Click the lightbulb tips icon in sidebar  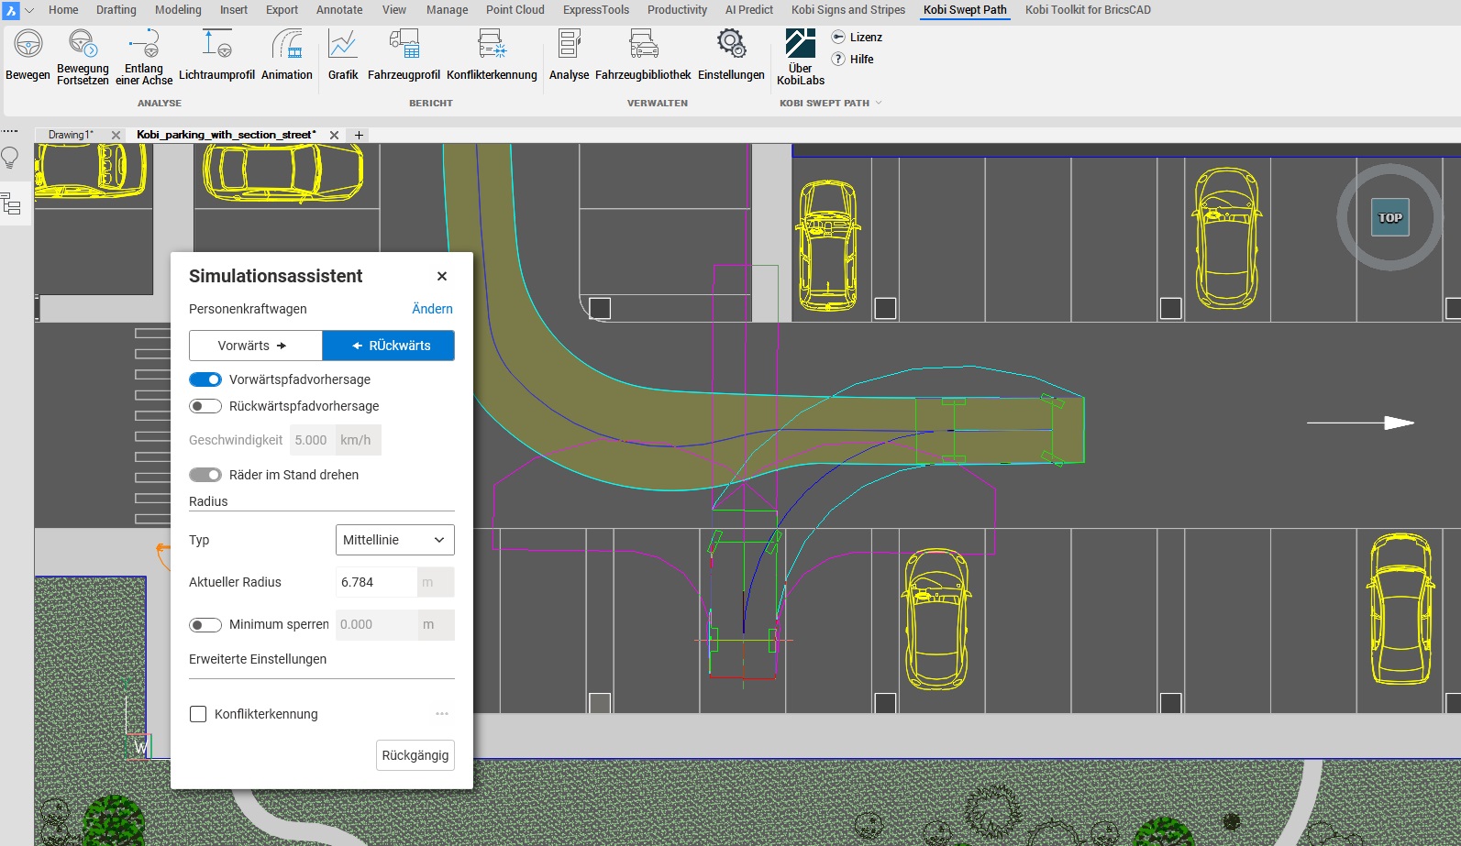coord(10,158)
